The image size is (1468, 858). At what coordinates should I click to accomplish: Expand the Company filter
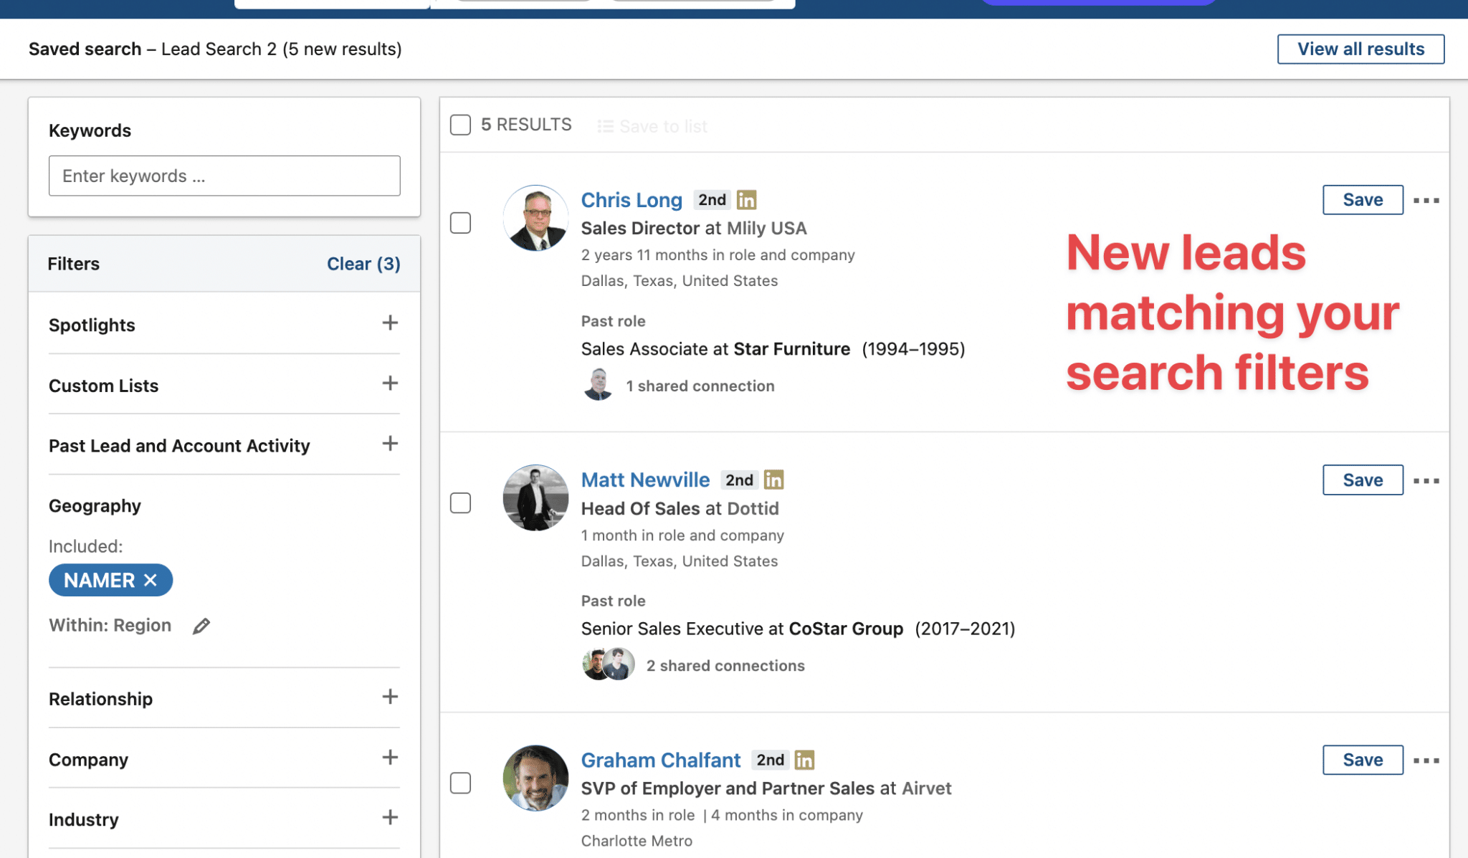(389, 758)
